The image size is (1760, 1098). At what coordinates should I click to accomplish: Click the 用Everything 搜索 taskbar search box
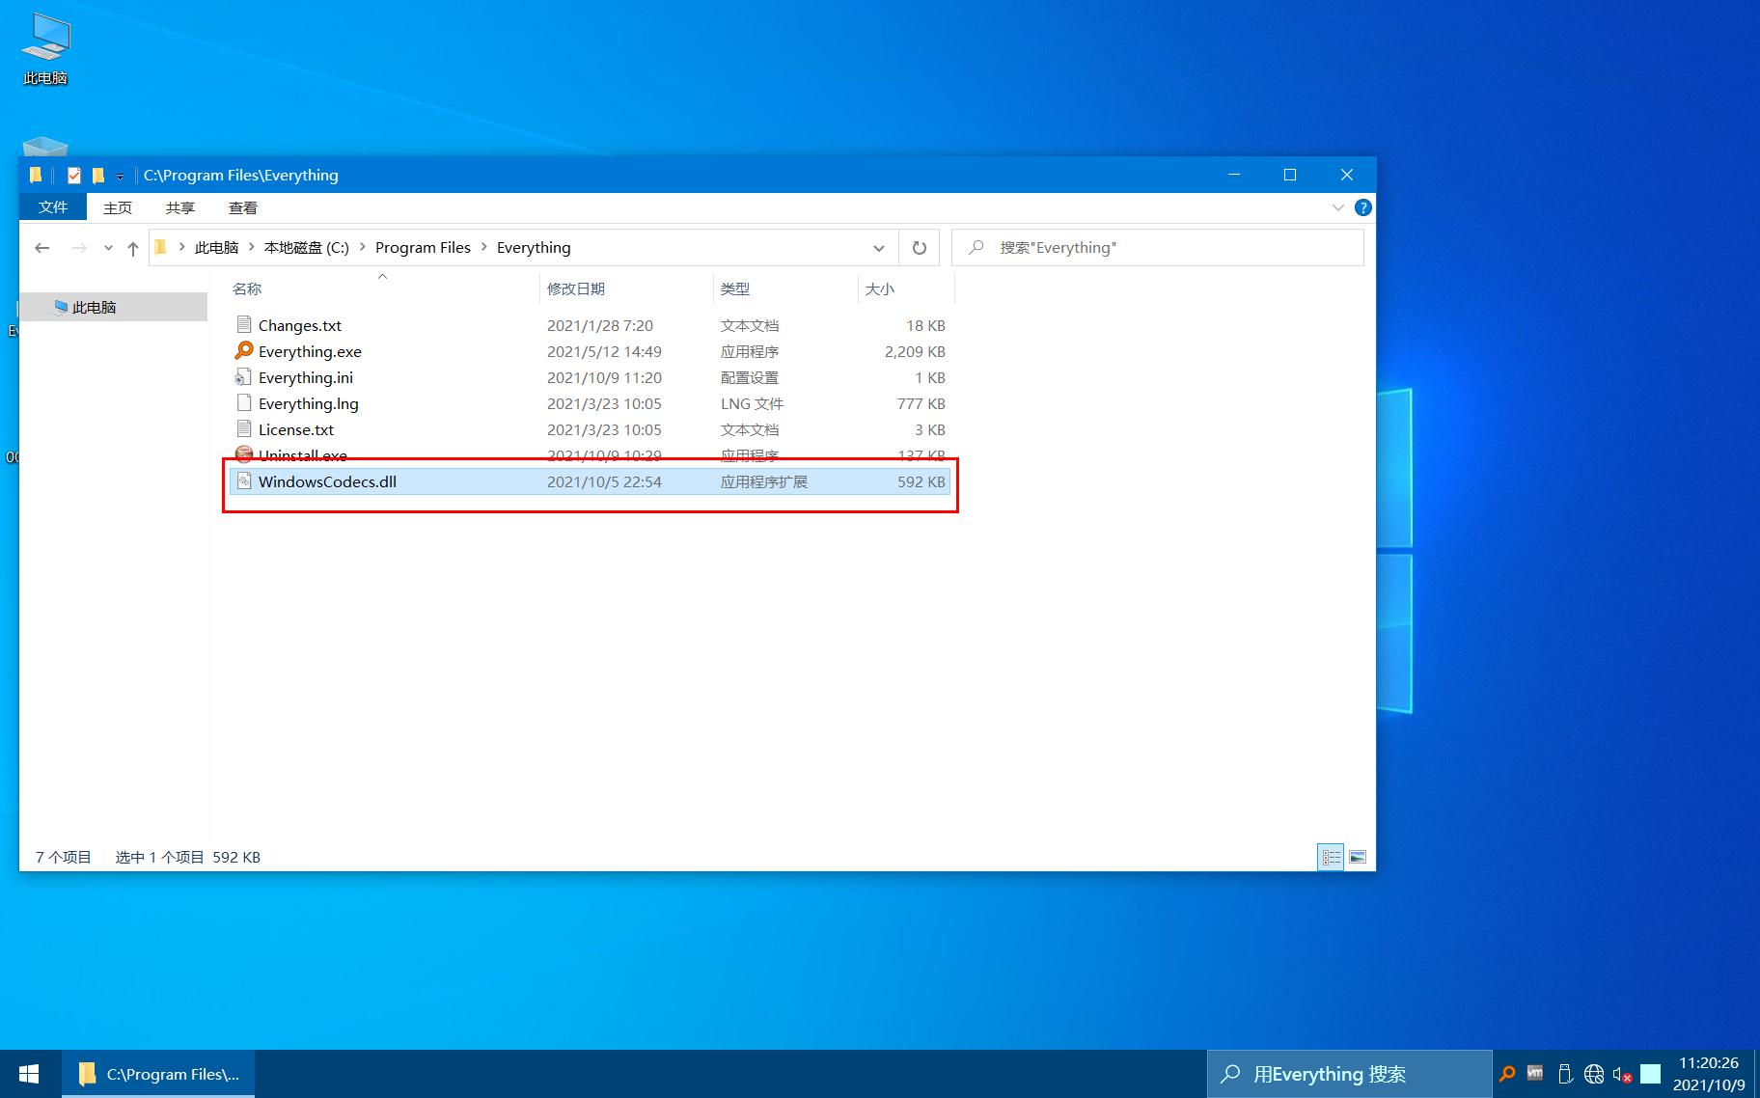coord(1349,1074)
